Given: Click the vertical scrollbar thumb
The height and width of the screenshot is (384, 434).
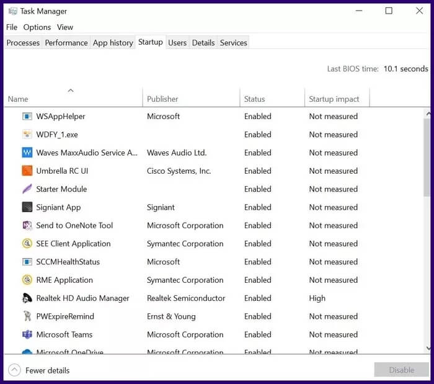Looking at the screenshot, I should coord(427,158).
